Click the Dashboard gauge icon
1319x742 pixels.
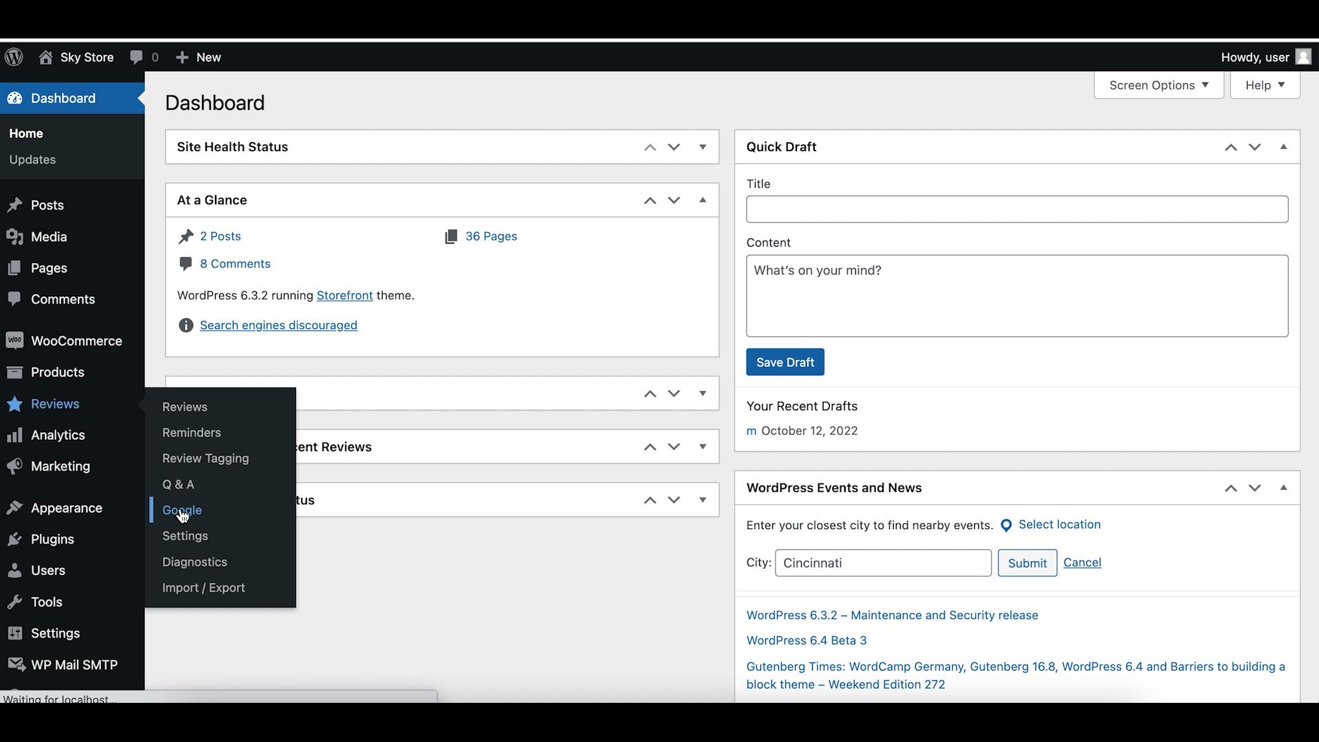tap(14, 98)
